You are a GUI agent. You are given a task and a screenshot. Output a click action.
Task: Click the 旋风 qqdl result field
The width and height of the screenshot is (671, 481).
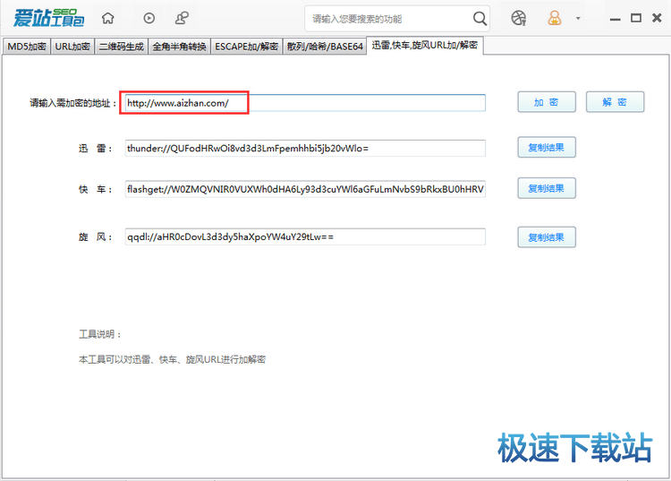click(x=305, y=236)
